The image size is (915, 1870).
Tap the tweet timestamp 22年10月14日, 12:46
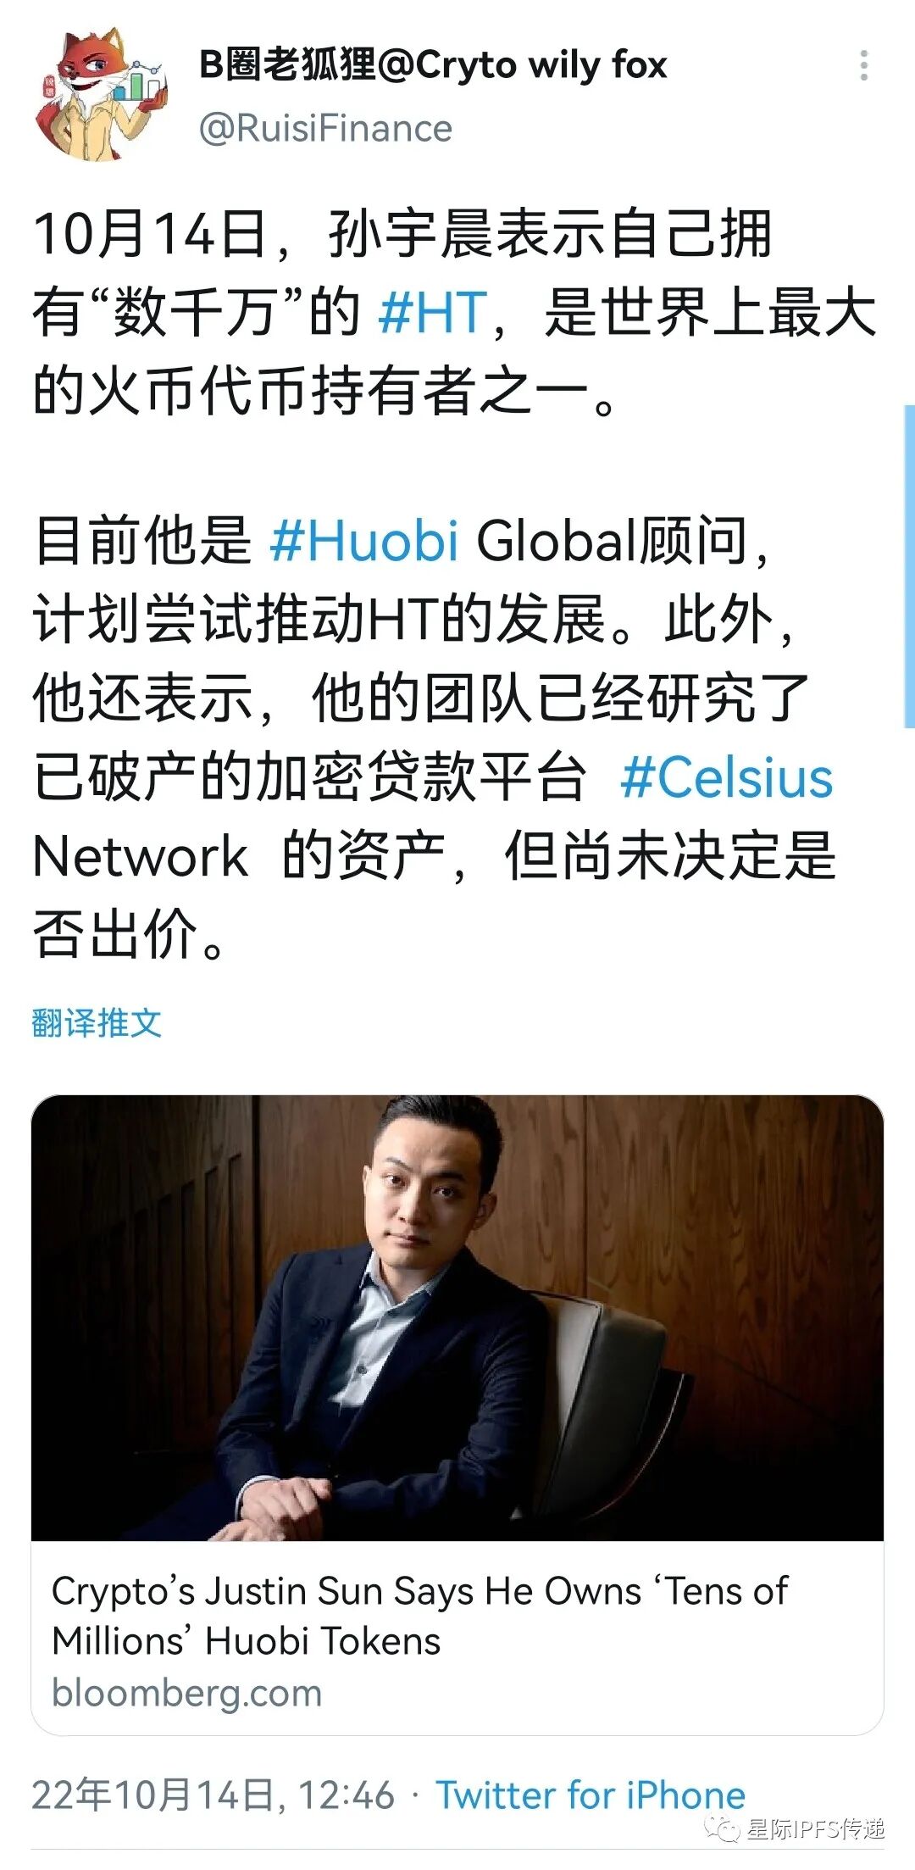coord(213,1795)
